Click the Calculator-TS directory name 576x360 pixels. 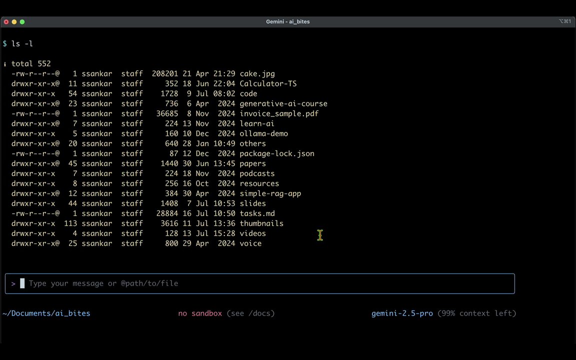click(x=268, y=83)
